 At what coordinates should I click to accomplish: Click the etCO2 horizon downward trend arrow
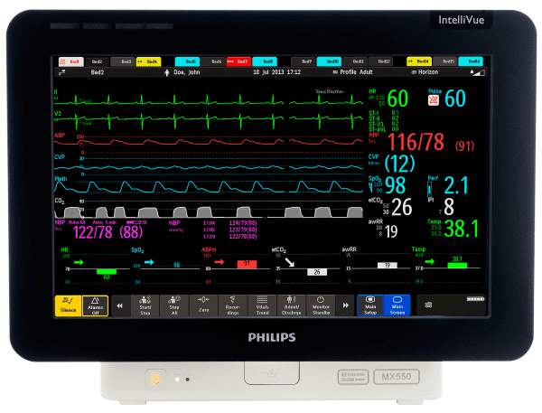(290, 262)
